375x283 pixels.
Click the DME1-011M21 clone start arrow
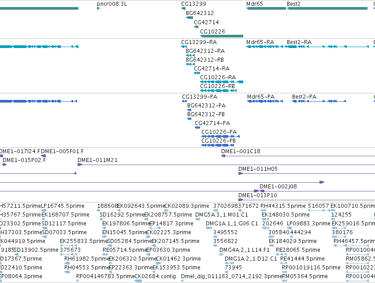[80, 165]
